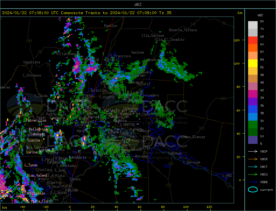Select the brown legend swatch above 45

(x=253, y=79)
